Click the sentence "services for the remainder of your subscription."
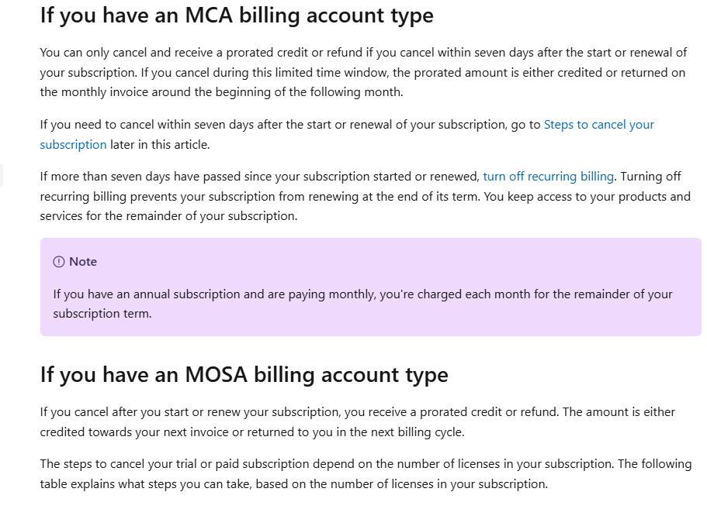Viewport: 707px width, 509px height. tap(168, 216)
